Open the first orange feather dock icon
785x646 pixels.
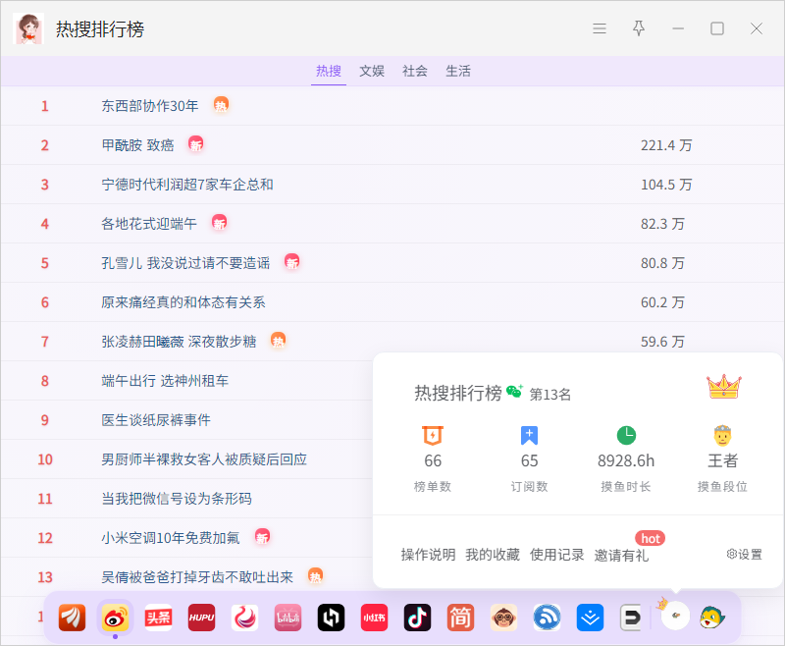(x=72, y=618)
